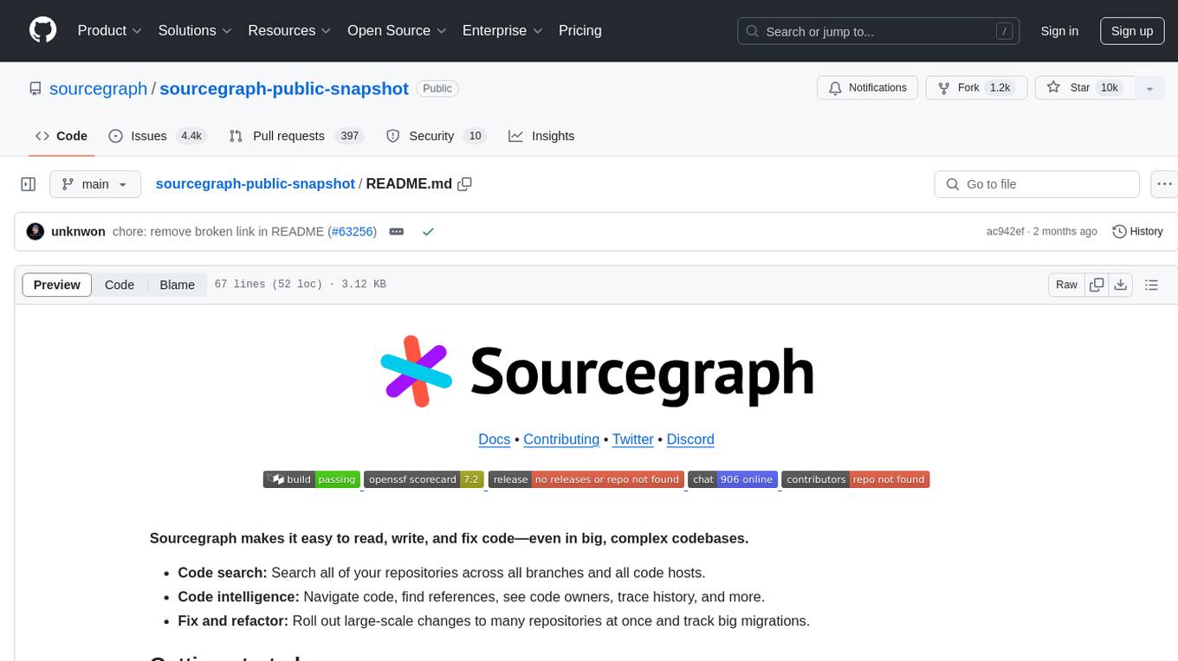Click the Notifications bell button
Screen dimensions: 1178x661
[868, 87]
